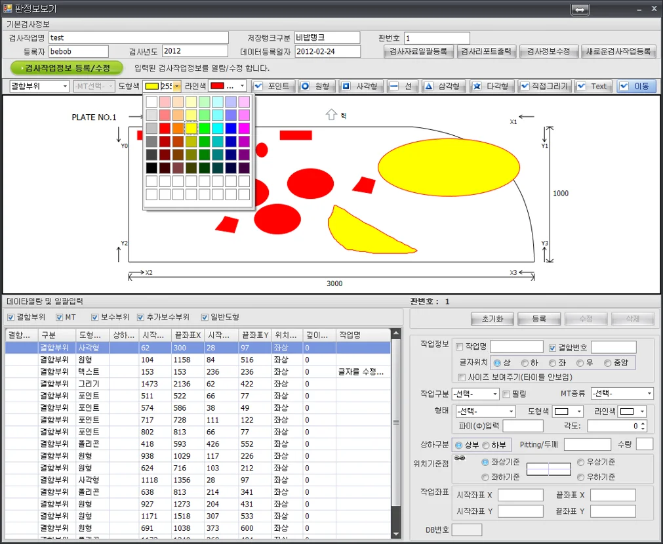Viewport: 663px width, 544px height.
Task: Select the 중앙 text position radio
Action: (608, 363)
